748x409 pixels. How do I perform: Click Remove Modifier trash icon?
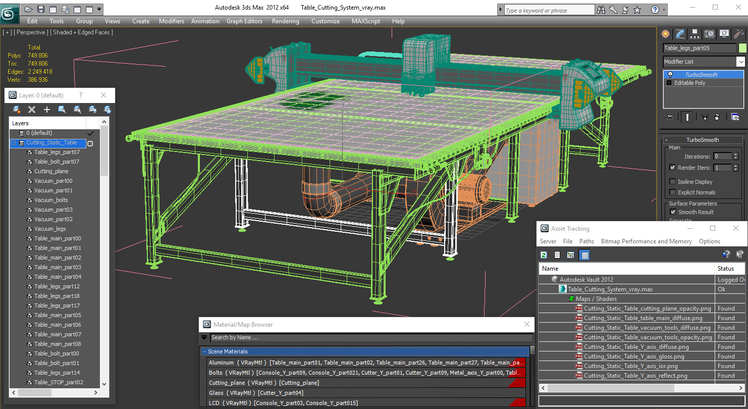[x=717, y=117]
